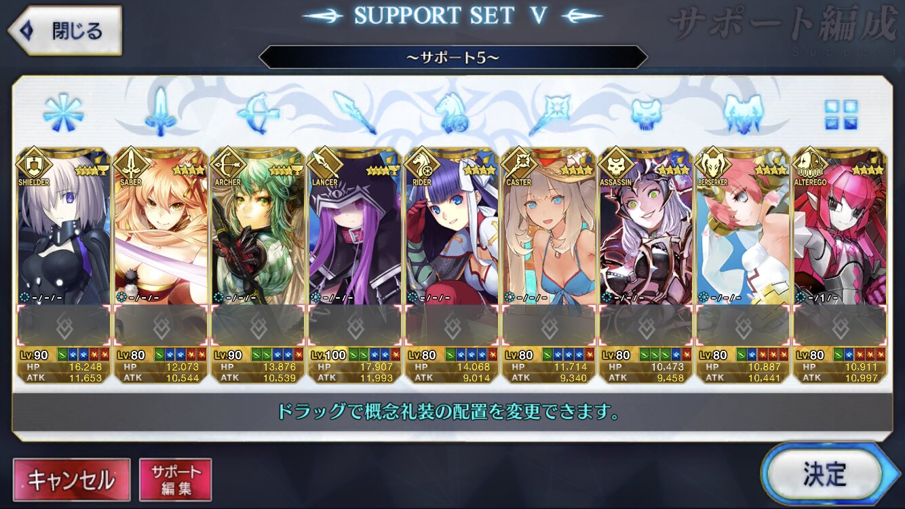Open サポート編集 support edit
Viewport: 905px width, 509px height.
[176, 480]
